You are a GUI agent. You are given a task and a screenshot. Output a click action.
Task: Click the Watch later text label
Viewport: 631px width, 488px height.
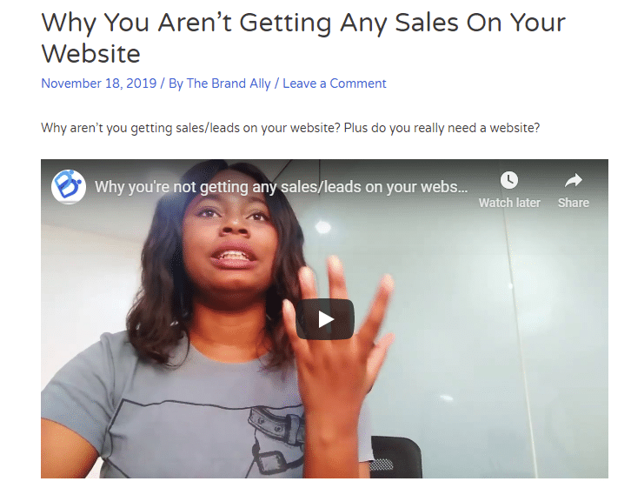[509, 203]
